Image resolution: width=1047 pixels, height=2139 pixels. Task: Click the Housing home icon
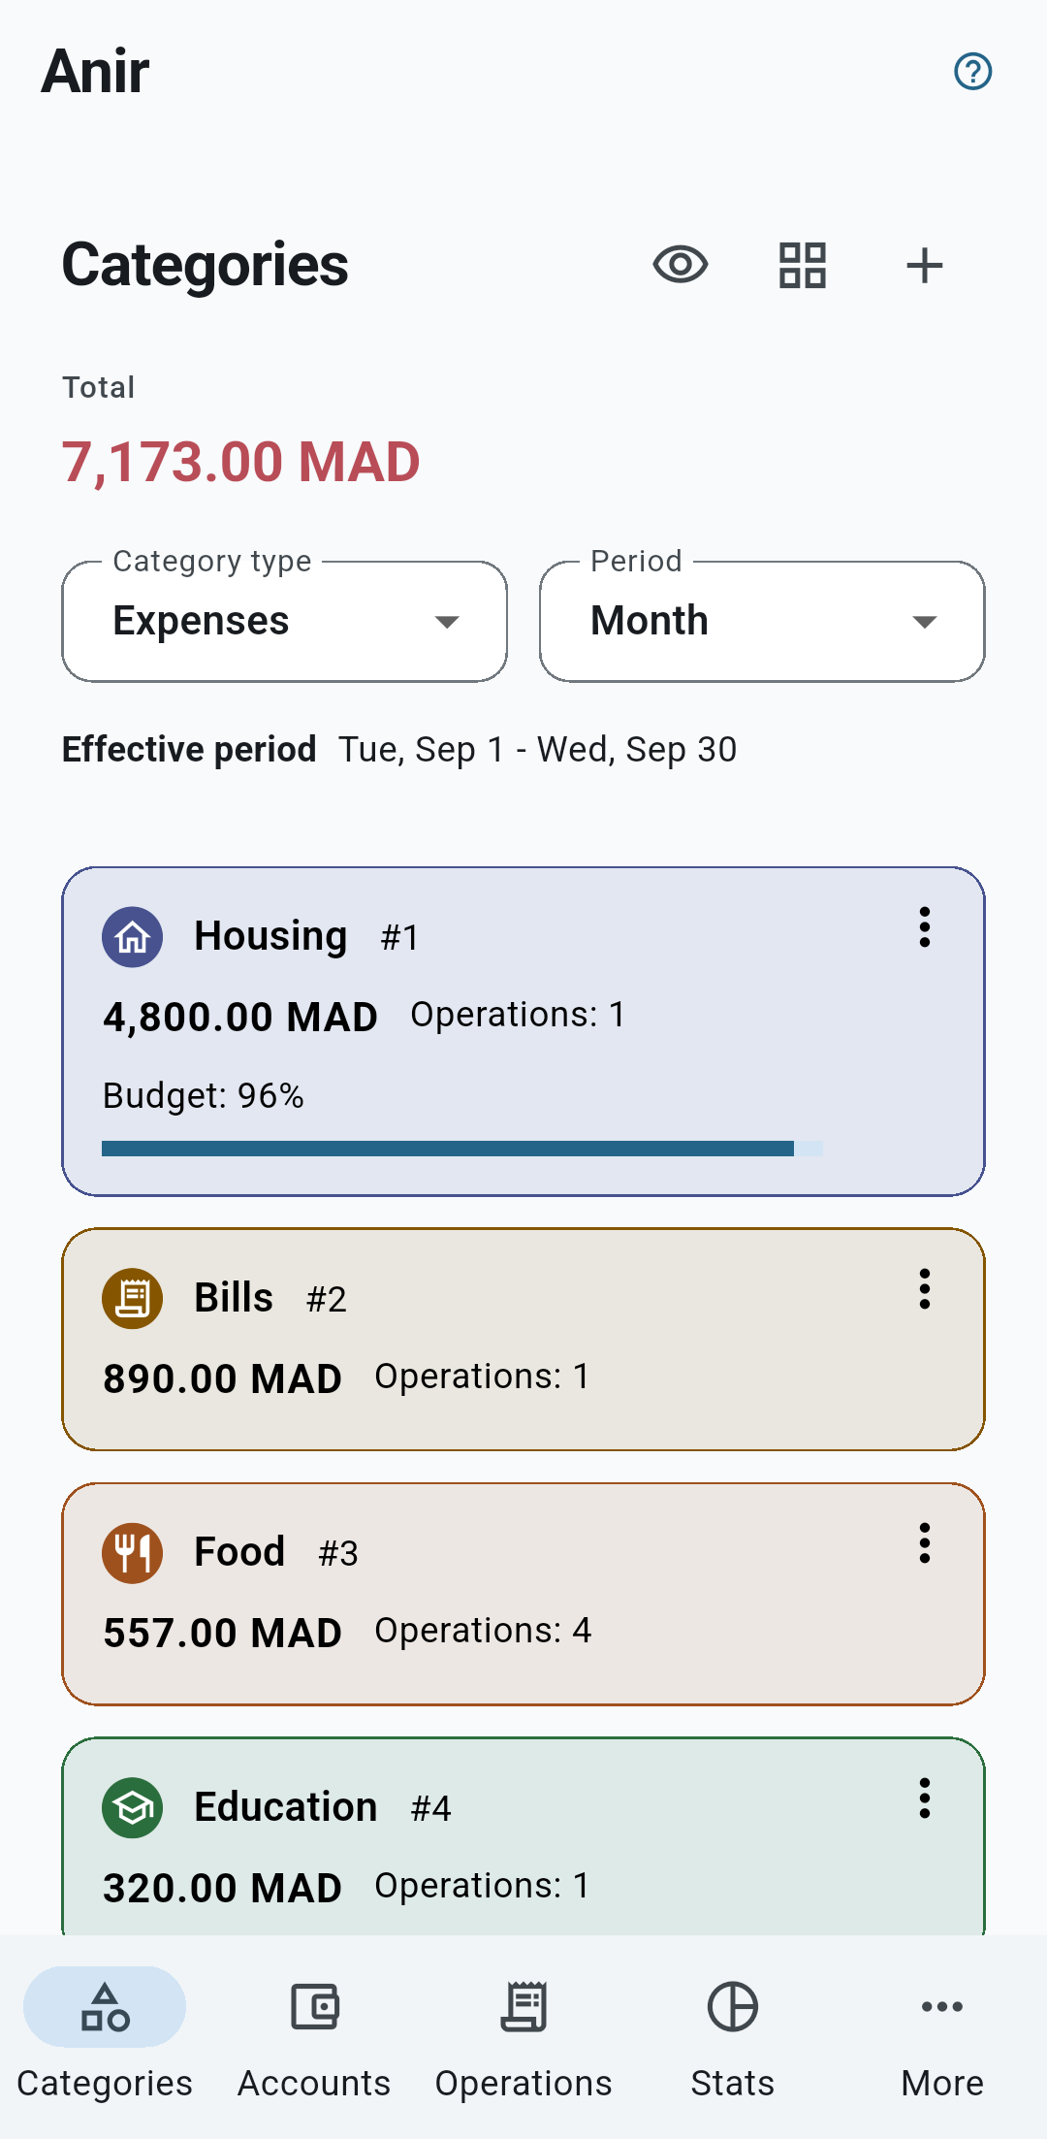point(133,937)
